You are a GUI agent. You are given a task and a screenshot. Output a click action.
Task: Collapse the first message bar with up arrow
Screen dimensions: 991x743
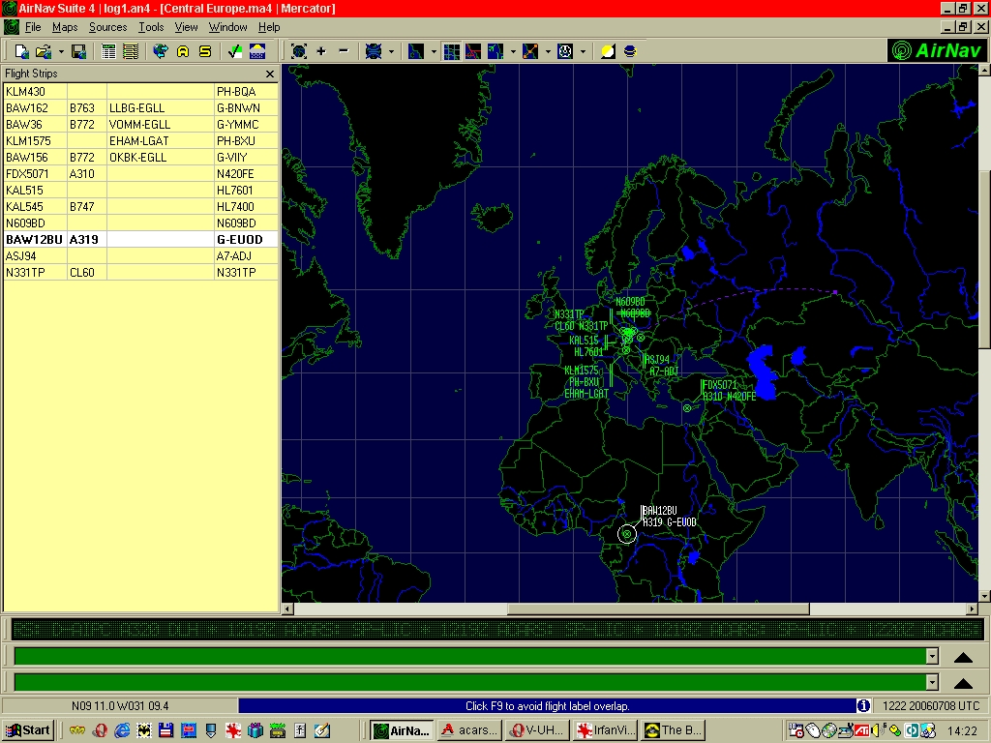(x=963, y=657)
